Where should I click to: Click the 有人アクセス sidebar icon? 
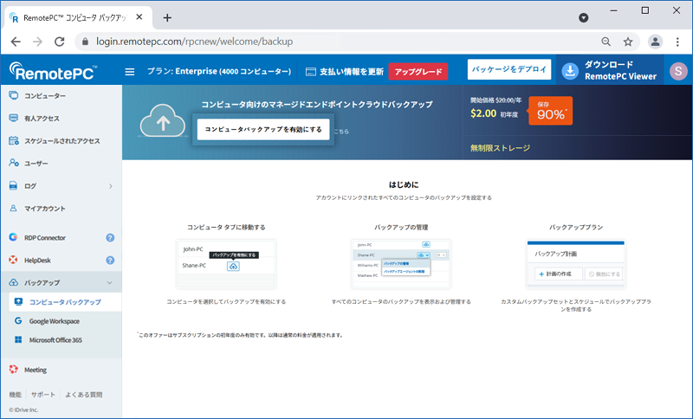pos(14,118)
